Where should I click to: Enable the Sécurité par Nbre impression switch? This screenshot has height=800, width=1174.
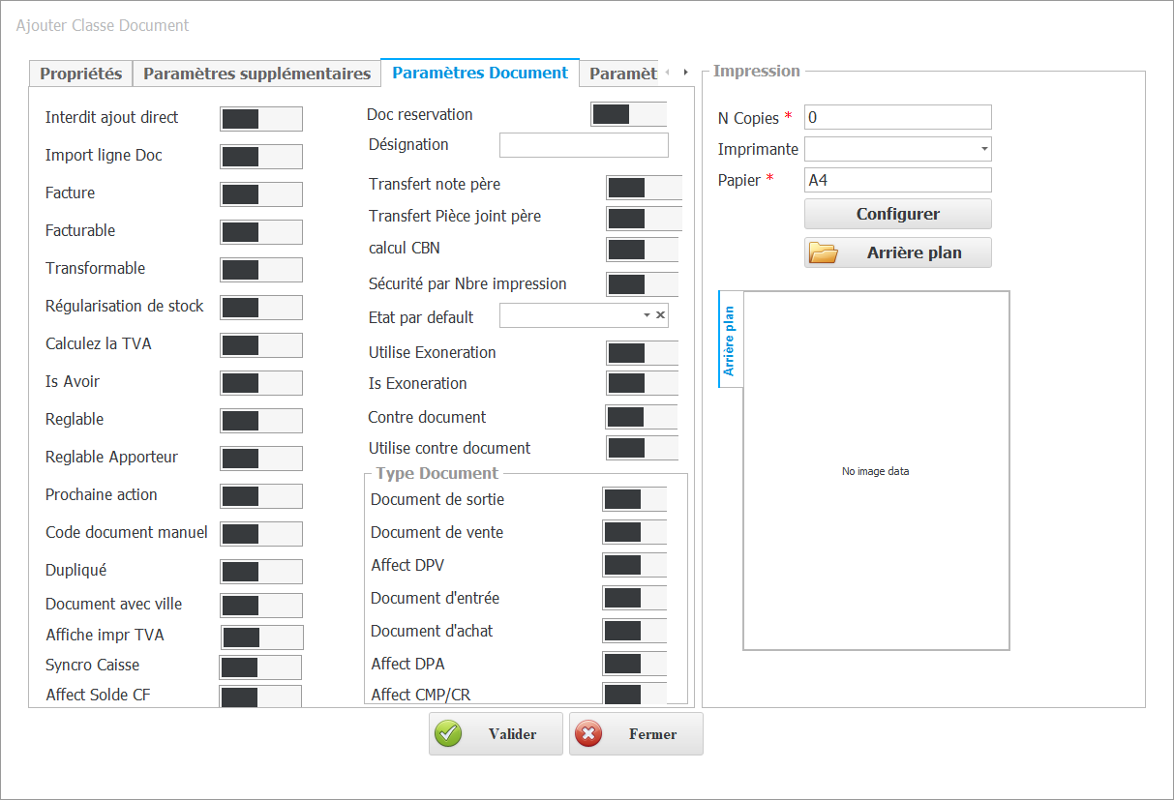[641, 283]
